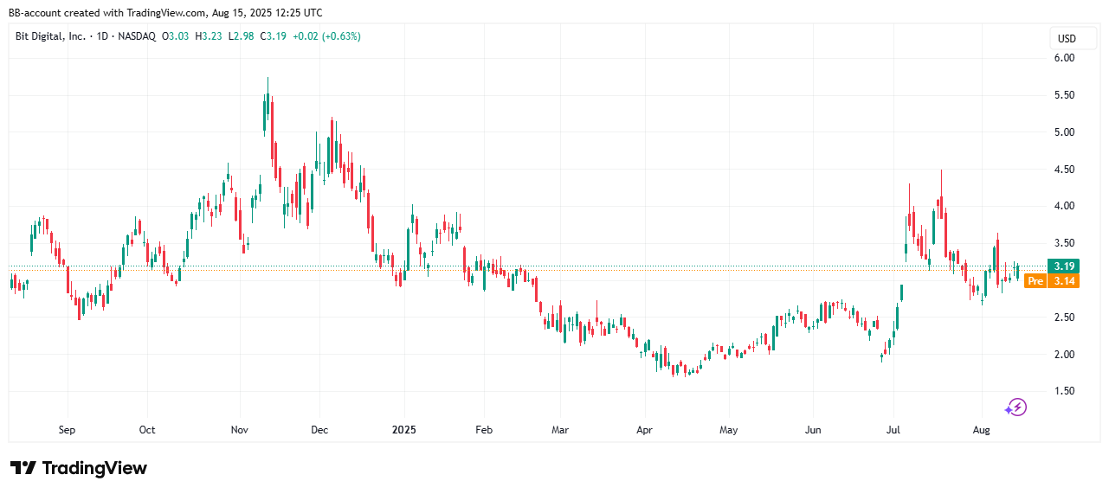This screenshot has height=494, width=1109.
Task: Click the high value H3.23
Action: (x=210, y=36)
